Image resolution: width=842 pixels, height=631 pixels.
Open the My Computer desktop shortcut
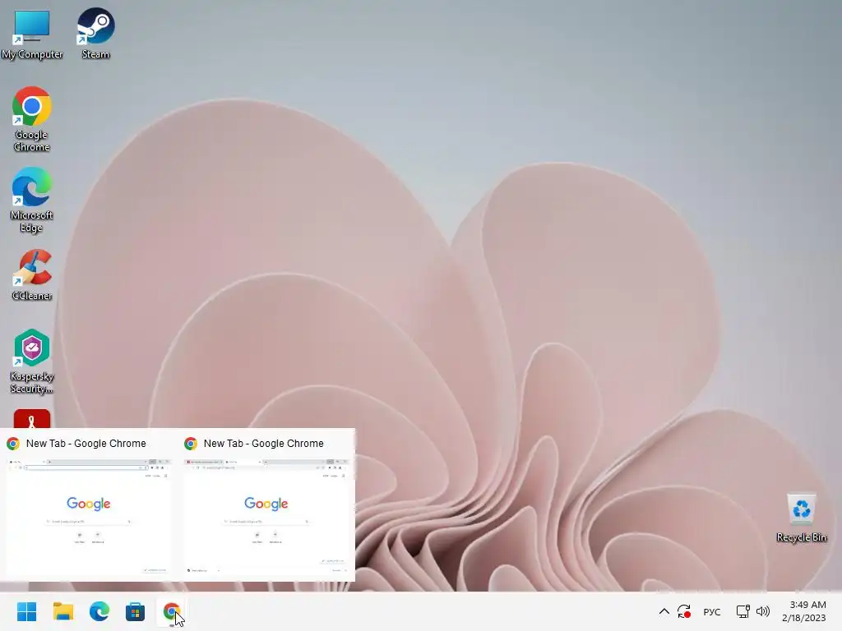click(x=32, y=34)
